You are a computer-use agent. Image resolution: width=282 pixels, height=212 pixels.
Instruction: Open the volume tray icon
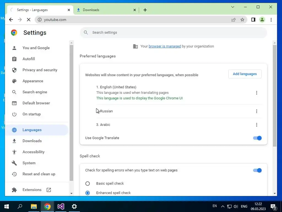click(236, 206)
